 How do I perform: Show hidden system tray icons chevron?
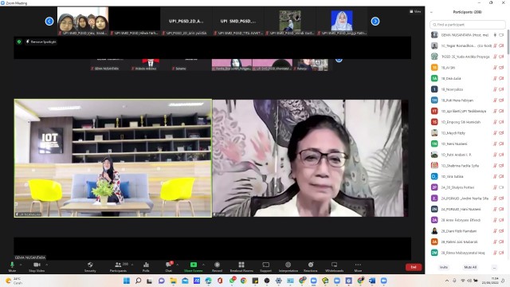click(x=447, y=281)
